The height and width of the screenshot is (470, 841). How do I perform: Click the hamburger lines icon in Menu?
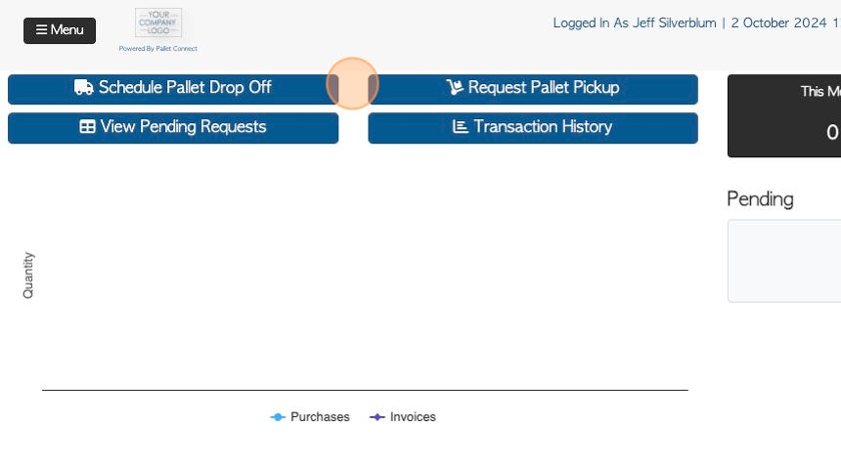[41, 29]
